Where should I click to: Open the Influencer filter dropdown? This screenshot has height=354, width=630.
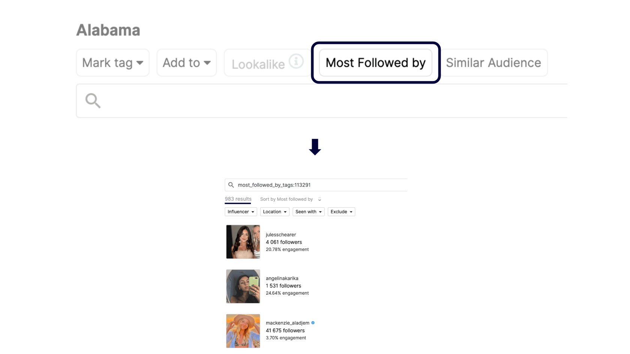pyautogui.click(x=241, y=212)
